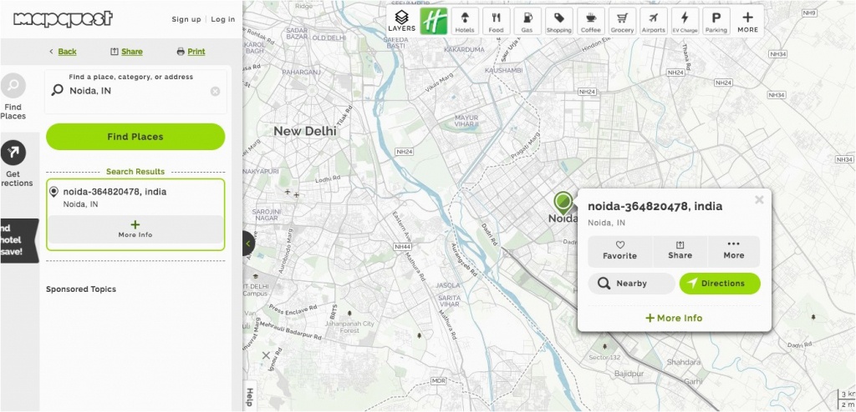Select the Coffee category icon
The height and width of the screenshot is (412, 856).
591,21
